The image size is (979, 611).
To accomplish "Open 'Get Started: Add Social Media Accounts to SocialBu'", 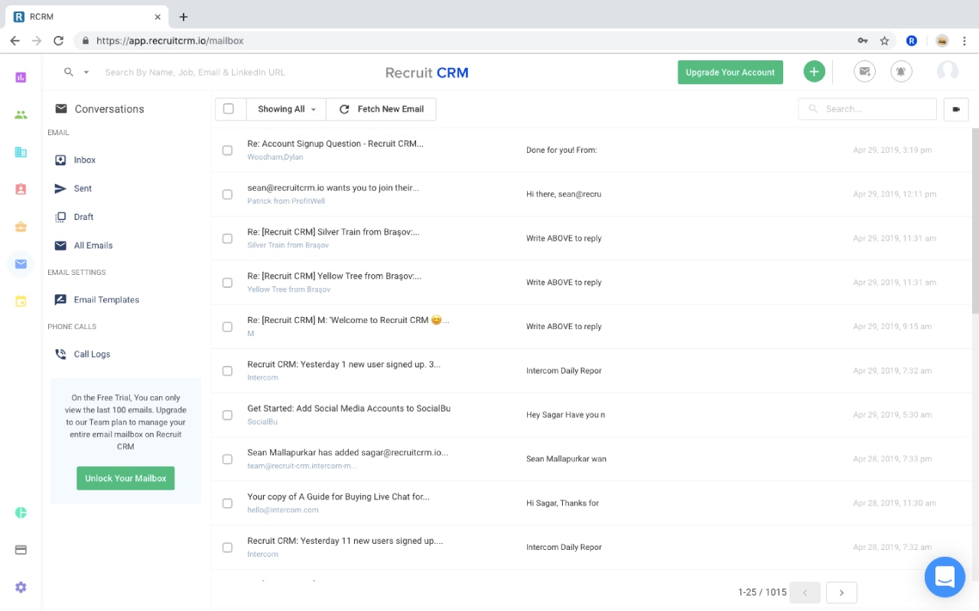I will 349,409.
